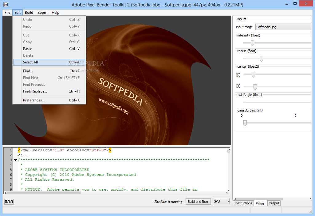
Task: Click the center [1] slider thumb
Action: click(255, 87)
